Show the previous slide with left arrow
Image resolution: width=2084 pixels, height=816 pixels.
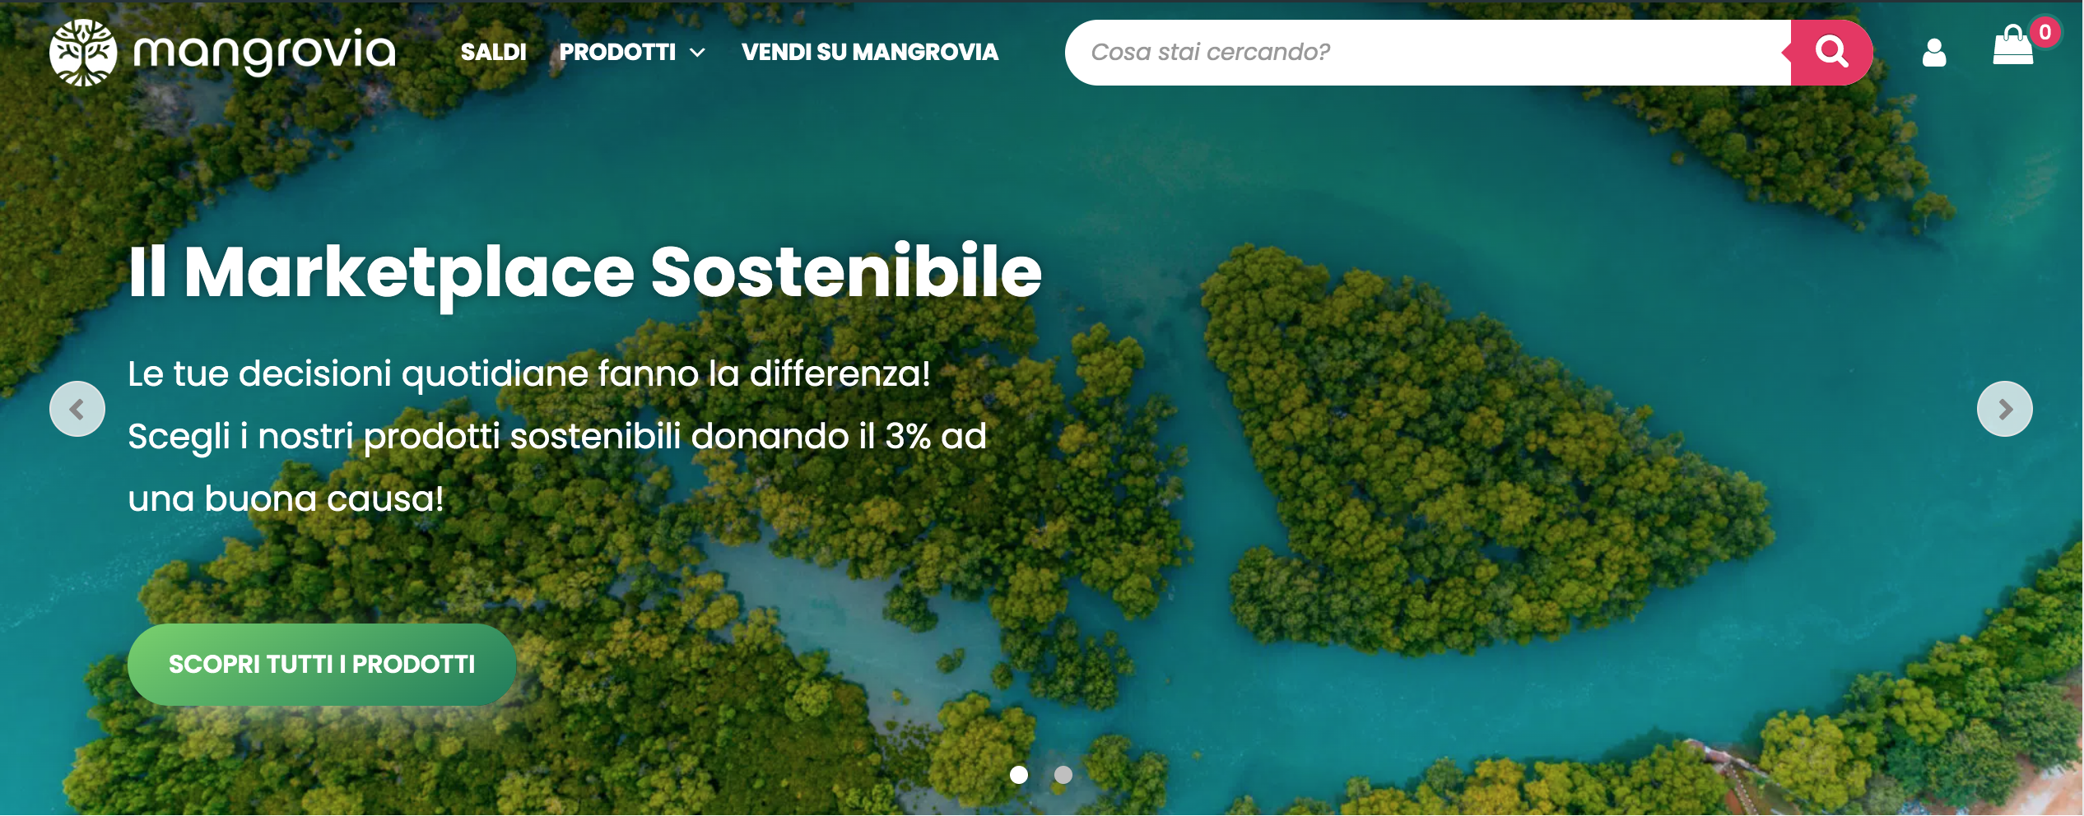[77, 409]
